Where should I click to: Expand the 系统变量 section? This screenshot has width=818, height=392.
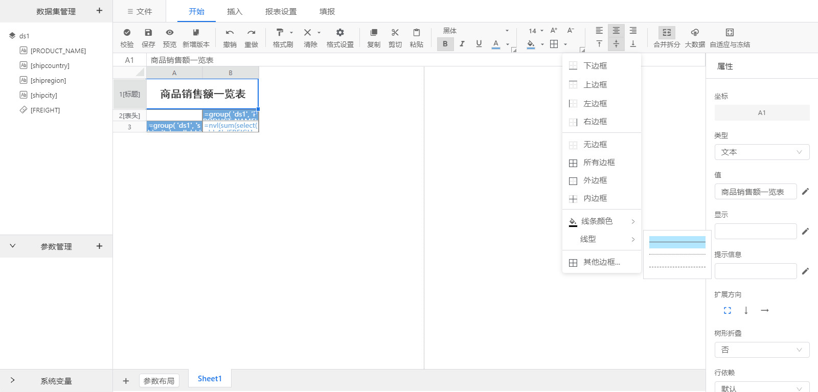[x=13, y=380]
